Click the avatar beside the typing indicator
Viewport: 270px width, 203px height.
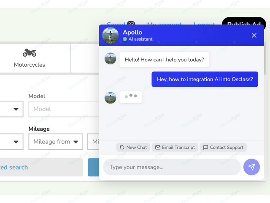[111, 98]
